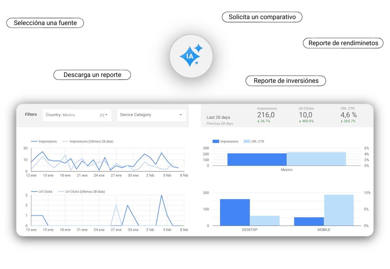Click the Impressions (Ultimos 28 días) legend entry
The height and width of the screenshot is (269, 390).
88,141
